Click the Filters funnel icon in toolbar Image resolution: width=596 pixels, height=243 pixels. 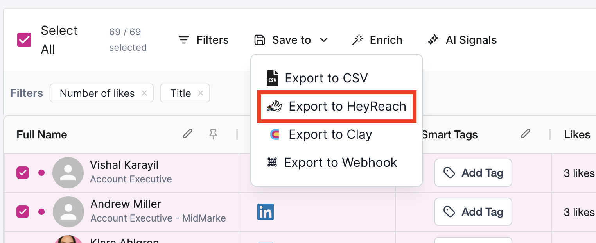[x=184, y=40]
